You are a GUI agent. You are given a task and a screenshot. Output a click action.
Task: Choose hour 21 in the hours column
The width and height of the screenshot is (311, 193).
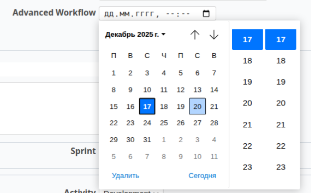247,125
